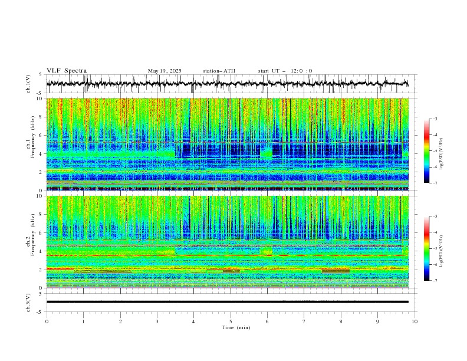Click tick label "1" on time axis

coord(84,321)
